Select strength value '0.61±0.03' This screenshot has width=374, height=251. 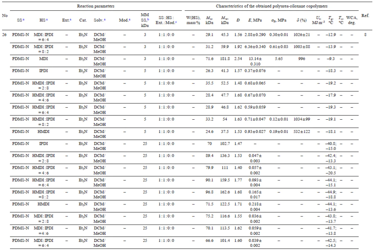click(279, 47)
